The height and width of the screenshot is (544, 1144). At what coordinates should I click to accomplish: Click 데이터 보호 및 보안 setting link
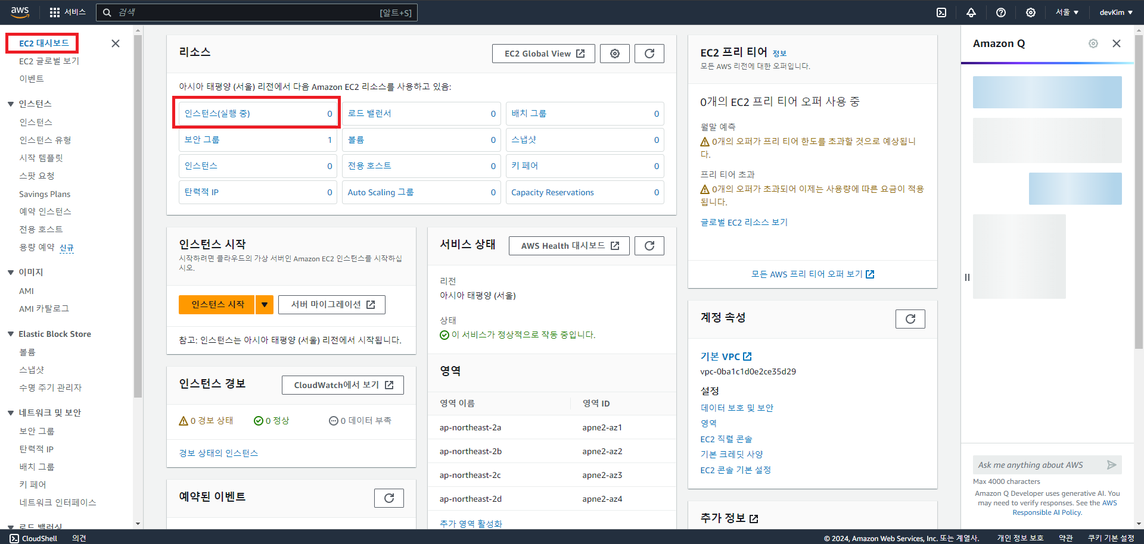tap(737, 408)
